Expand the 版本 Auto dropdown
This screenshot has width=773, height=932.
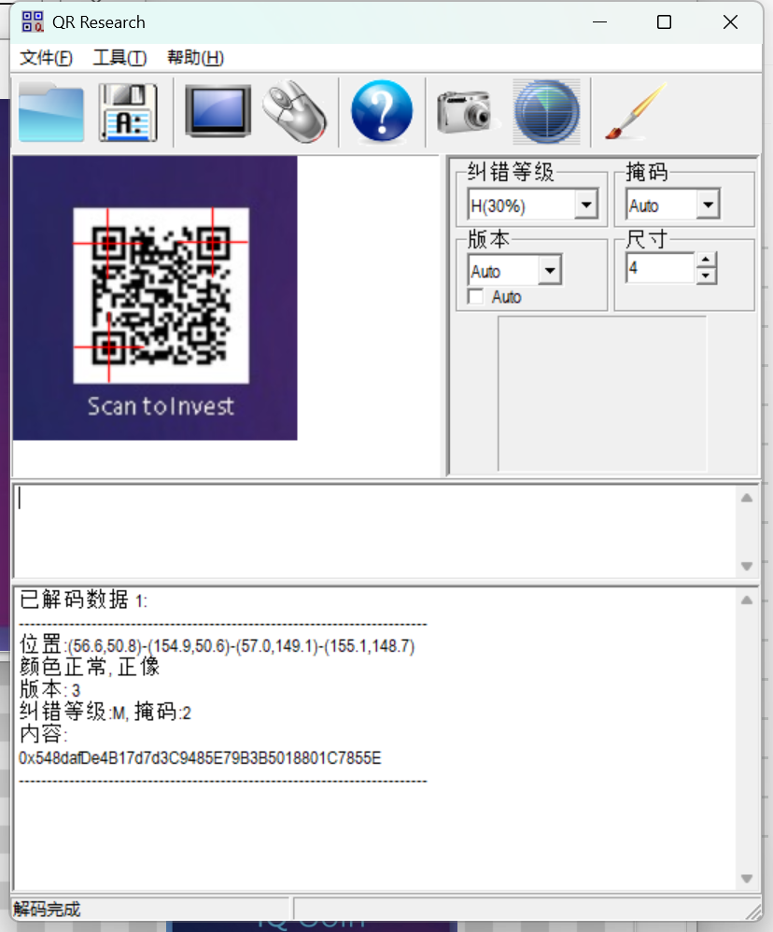pos(550,271)
